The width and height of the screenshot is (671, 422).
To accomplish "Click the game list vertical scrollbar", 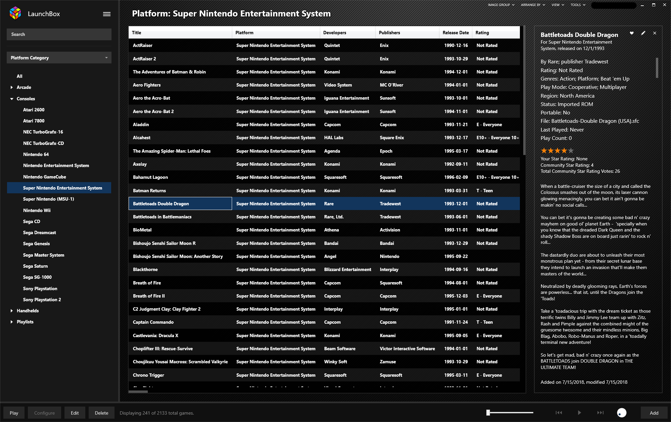I will [524, 91].
